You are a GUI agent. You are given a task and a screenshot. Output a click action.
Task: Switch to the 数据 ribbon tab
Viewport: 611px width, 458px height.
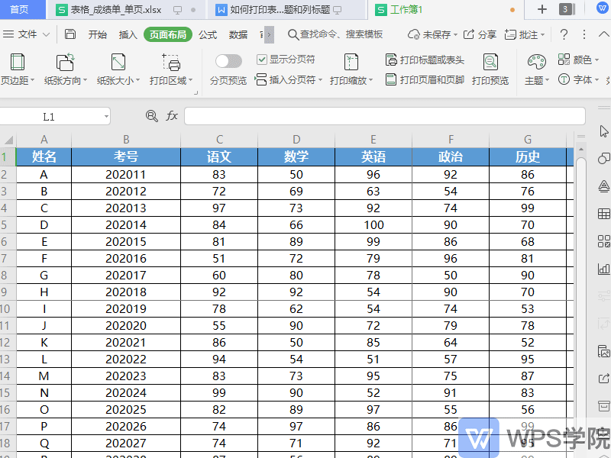[x=238, y=34]
